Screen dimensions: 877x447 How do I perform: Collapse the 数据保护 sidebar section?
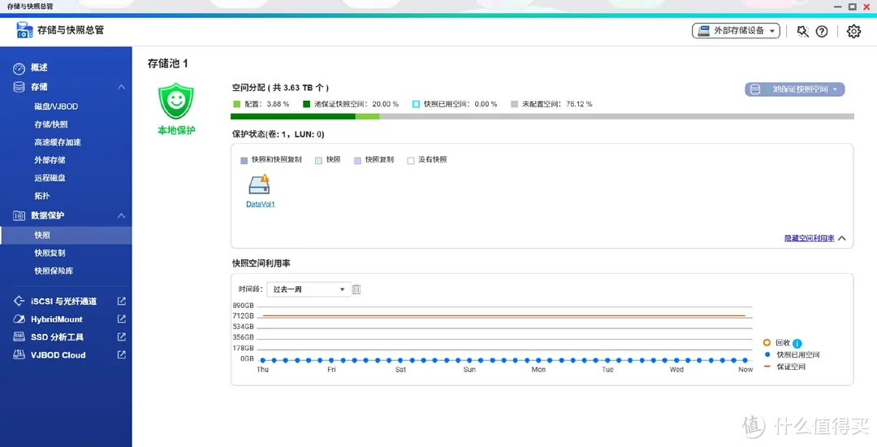pyautogui.click(x=121, y=215)
